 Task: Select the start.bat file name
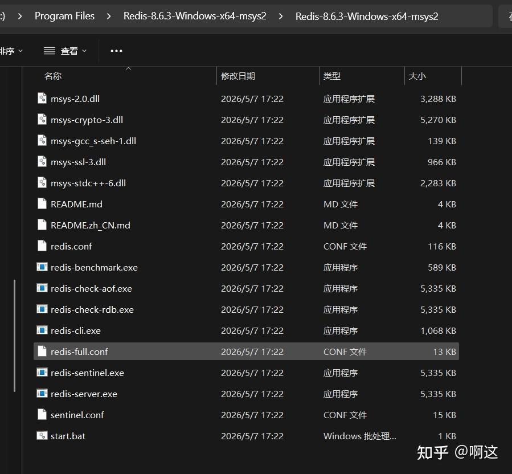(x=68, y=436)
